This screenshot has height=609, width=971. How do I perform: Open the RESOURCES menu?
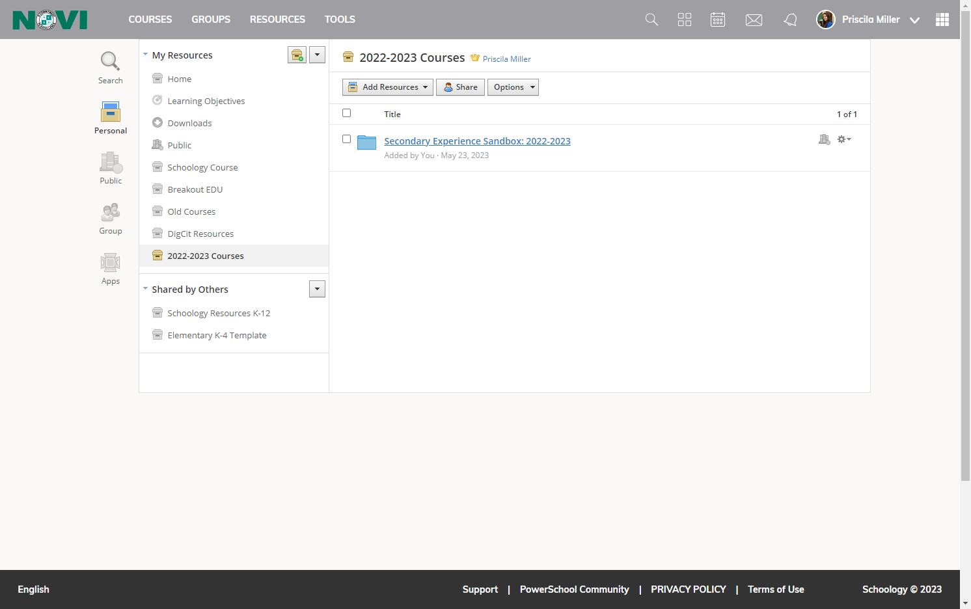pos(277,20)
